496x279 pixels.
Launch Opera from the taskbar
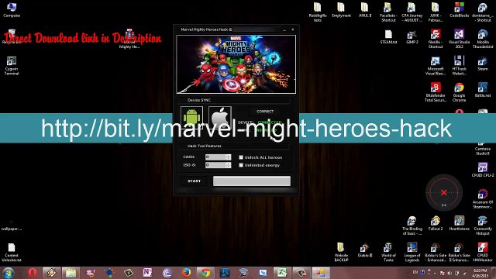33,273
